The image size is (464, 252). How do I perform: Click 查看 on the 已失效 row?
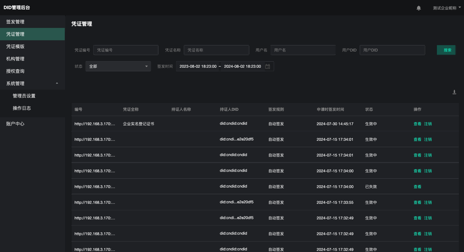pos(417,187)
